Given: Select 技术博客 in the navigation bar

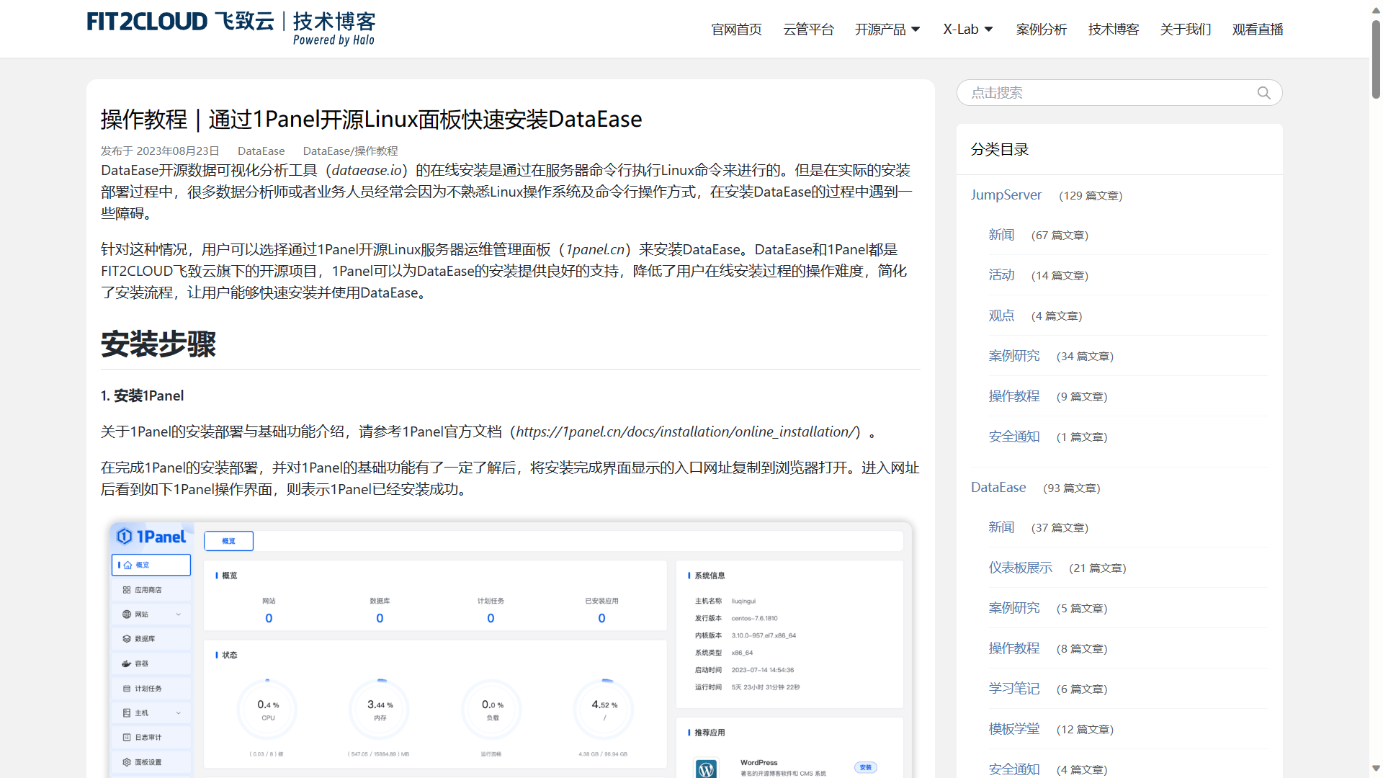Looking at the screenshot, I should pos(1113,30).
